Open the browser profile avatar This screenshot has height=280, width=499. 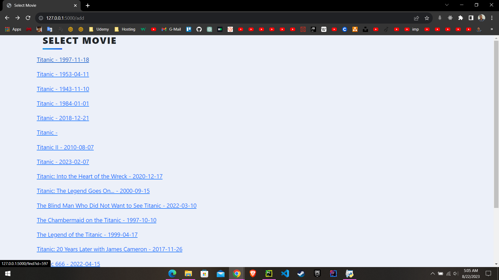tap(481, 18)
